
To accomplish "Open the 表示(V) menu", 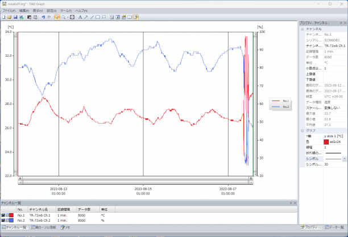I will click(38, 11).
